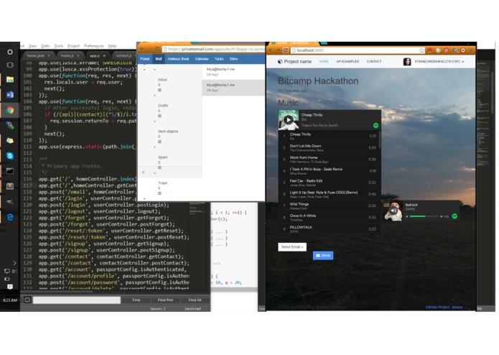Adjust the BeFoUr player progress slider
Viewport: 499px width, 355px height.
pyautogui.click(x=424, y=216)
